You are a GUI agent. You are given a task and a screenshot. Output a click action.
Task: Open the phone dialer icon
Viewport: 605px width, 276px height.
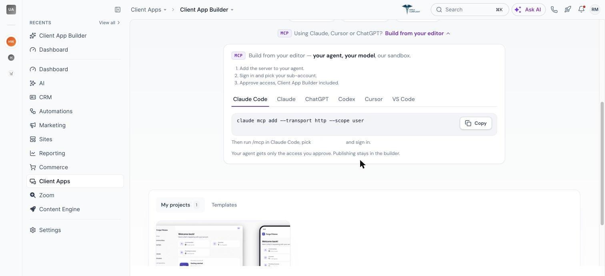[554, 10]
